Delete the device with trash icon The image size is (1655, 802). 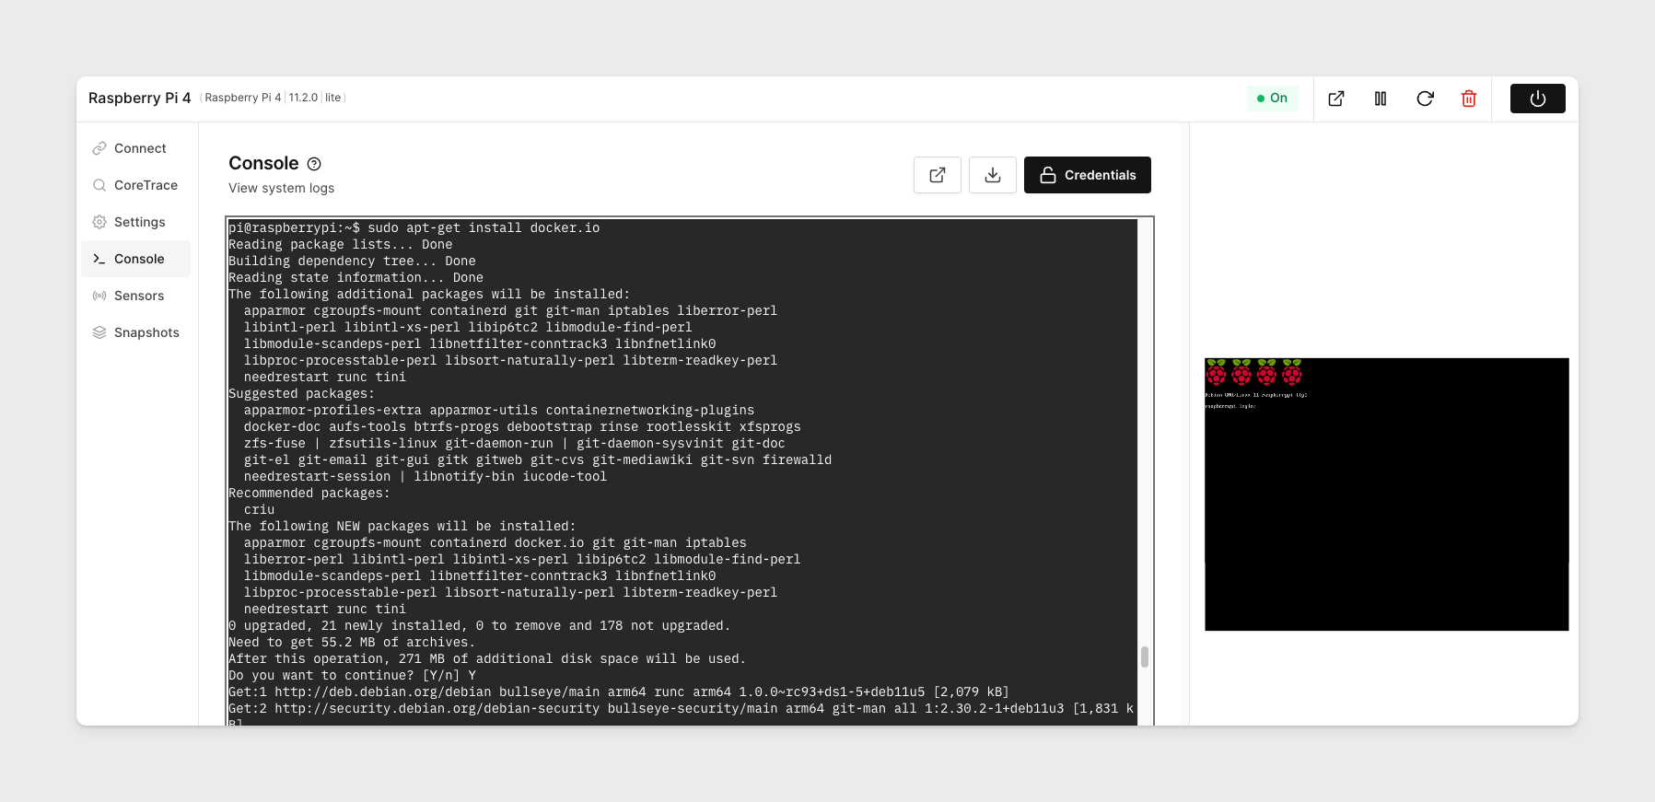[x=1469, y=99]
